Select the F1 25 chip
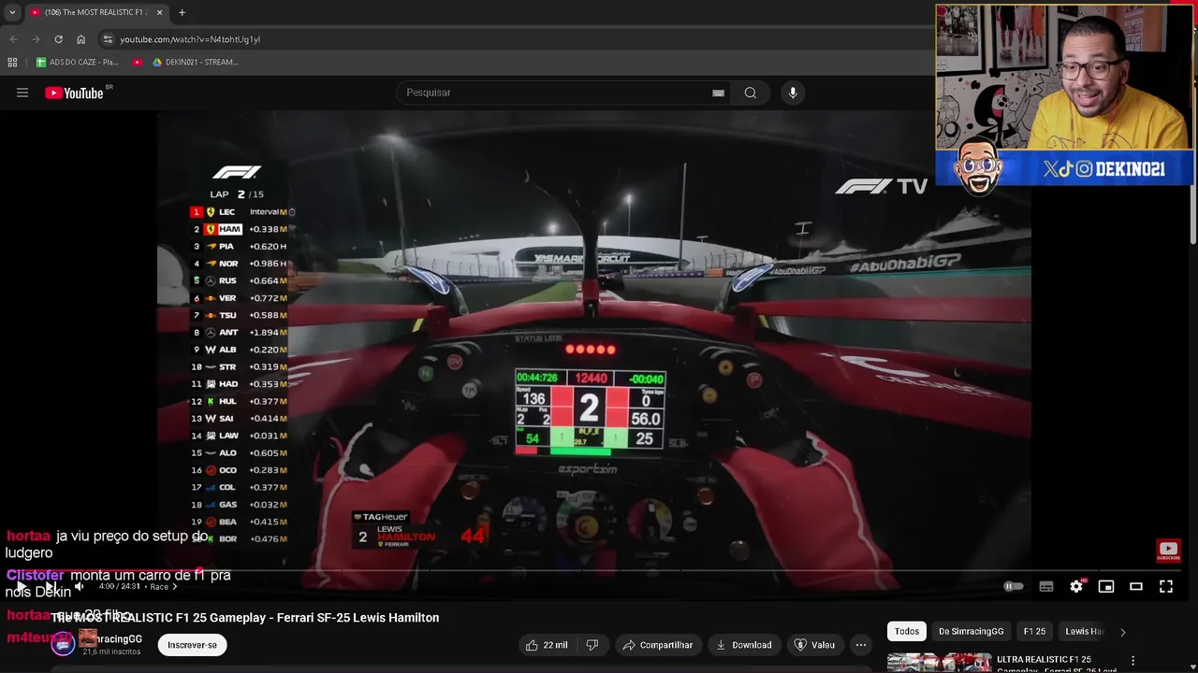Screen dimensions: 1198x673 tap(1034, 631)
